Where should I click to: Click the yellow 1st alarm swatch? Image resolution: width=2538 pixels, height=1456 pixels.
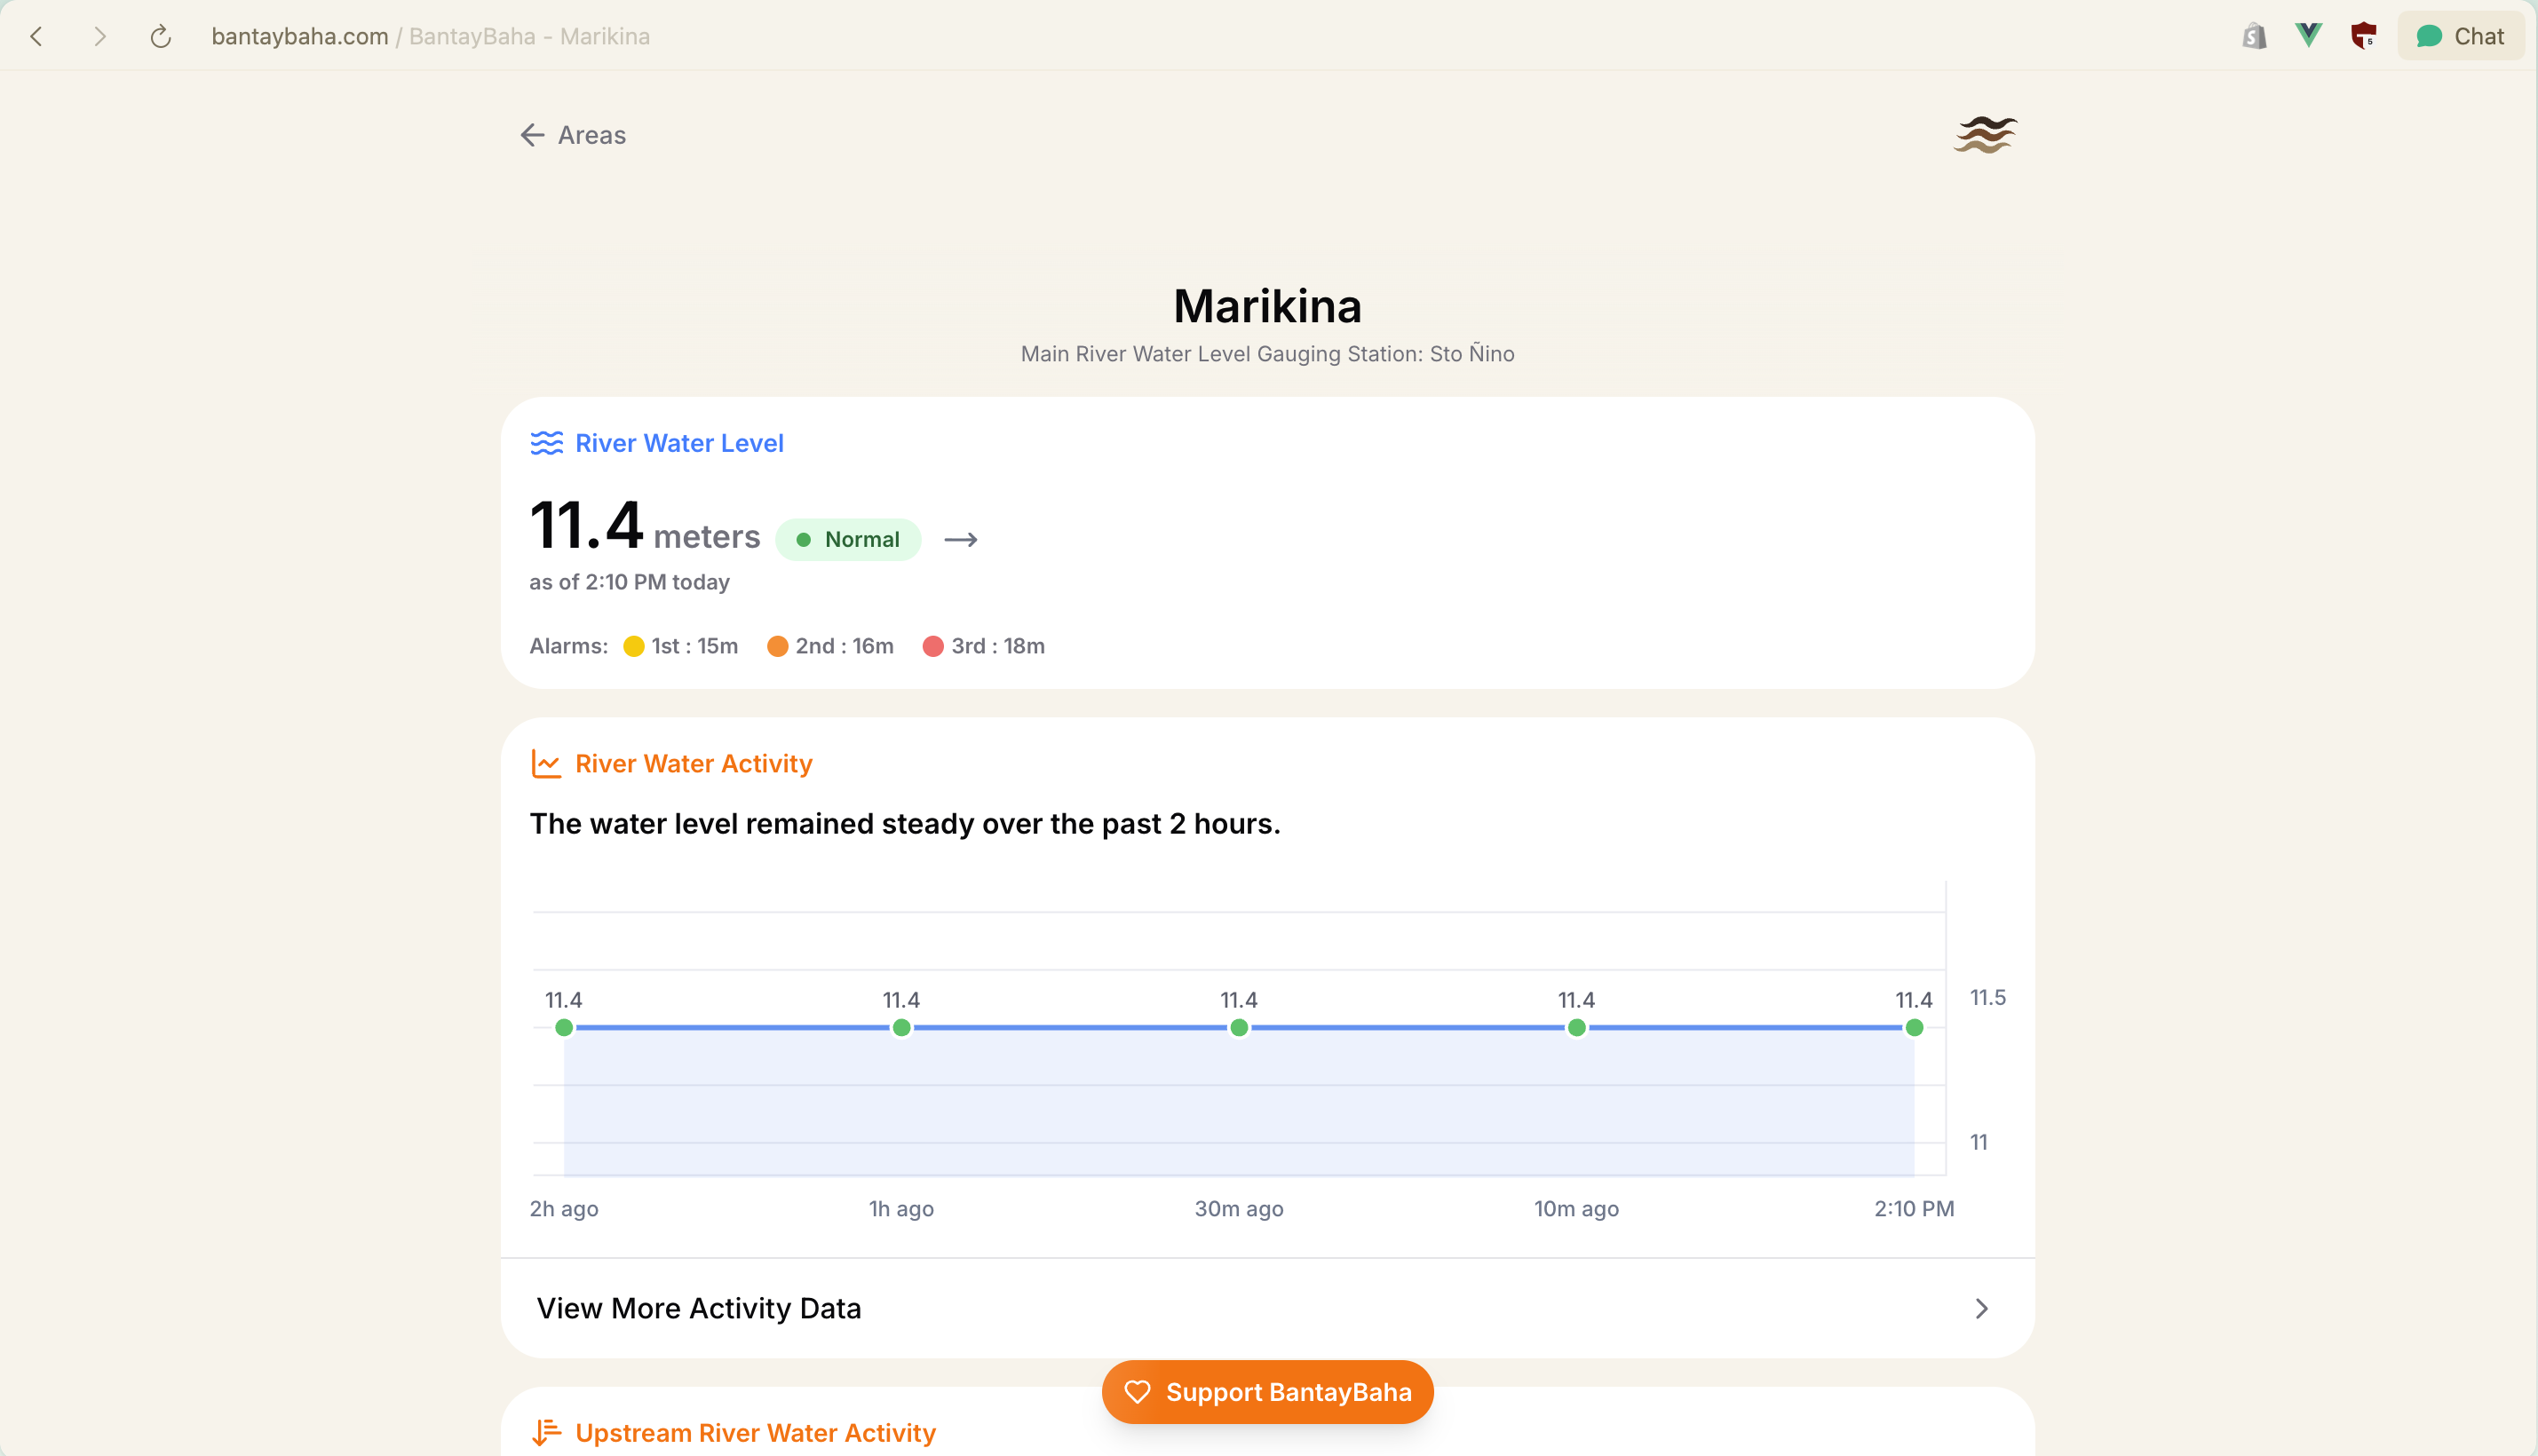point(633,646)
